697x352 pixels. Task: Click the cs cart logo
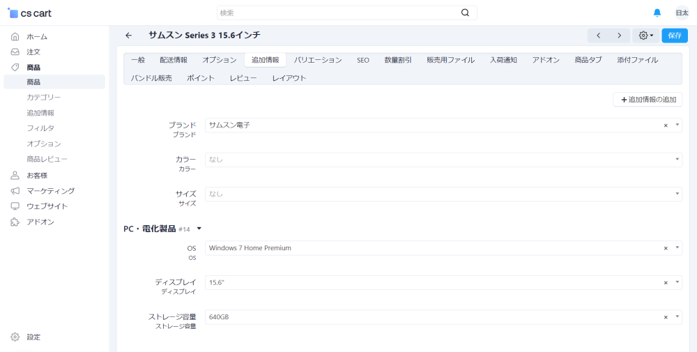30,13
